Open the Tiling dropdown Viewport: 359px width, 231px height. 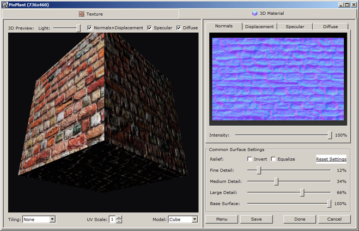click(52, 220)
